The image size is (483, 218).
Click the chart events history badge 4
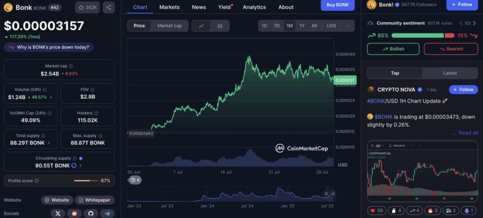(x=134, y=180)
